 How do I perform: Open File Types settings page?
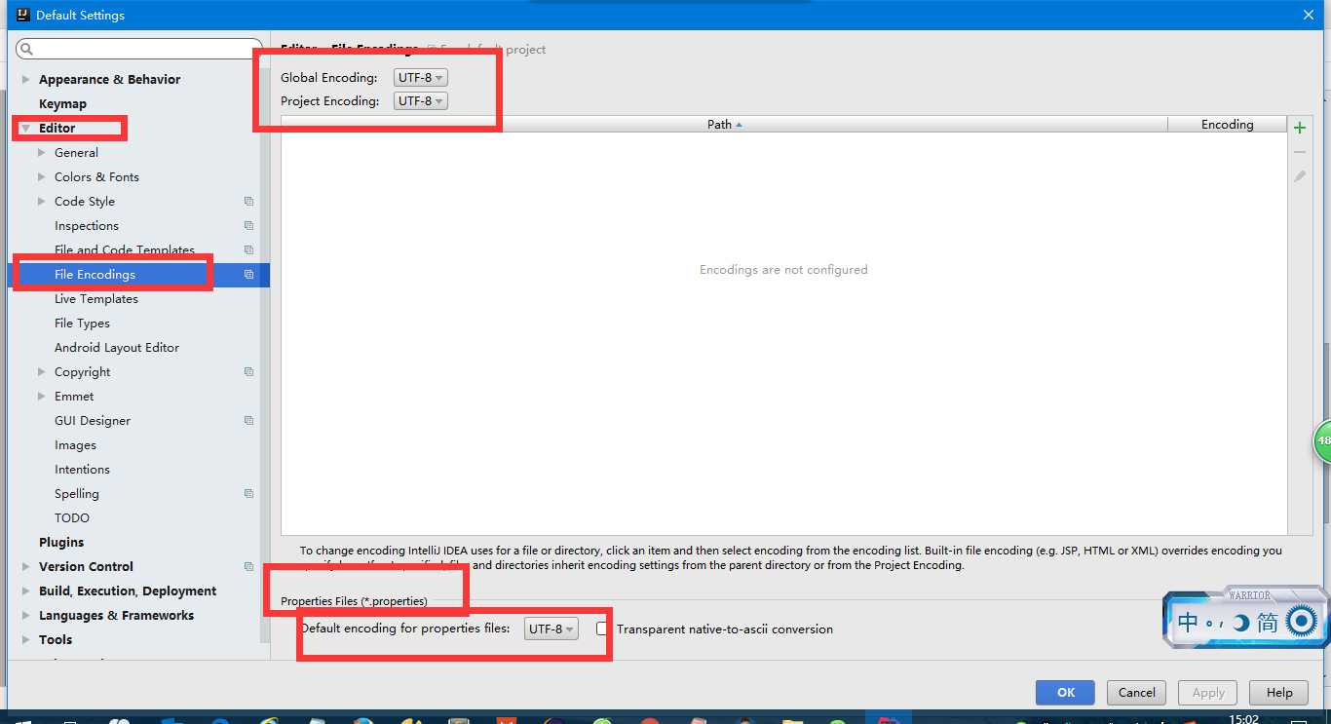(82, 324)
